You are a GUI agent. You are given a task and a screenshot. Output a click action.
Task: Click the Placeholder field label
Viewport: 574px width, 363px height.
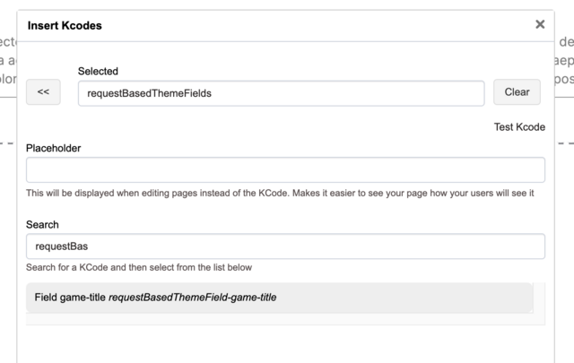[54, 148]
